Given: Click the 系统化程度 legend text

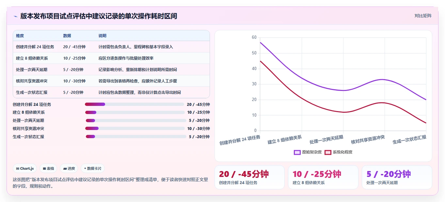Looking at the screenshot, I should point(342,152).
